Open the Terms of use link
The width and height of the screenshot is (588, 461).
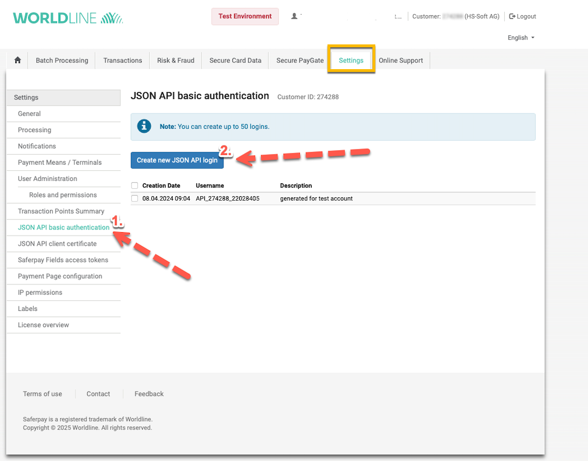pyautogui.click(x=43, y=394)
